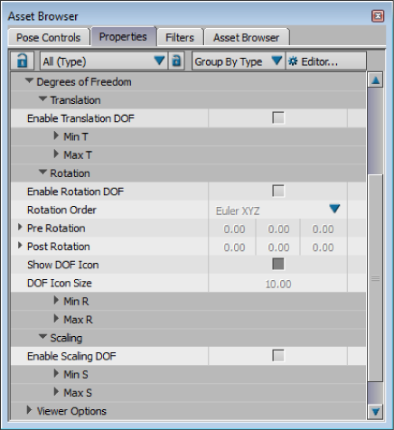Click the DOF Icon Size value field

[x=277, y=284]
